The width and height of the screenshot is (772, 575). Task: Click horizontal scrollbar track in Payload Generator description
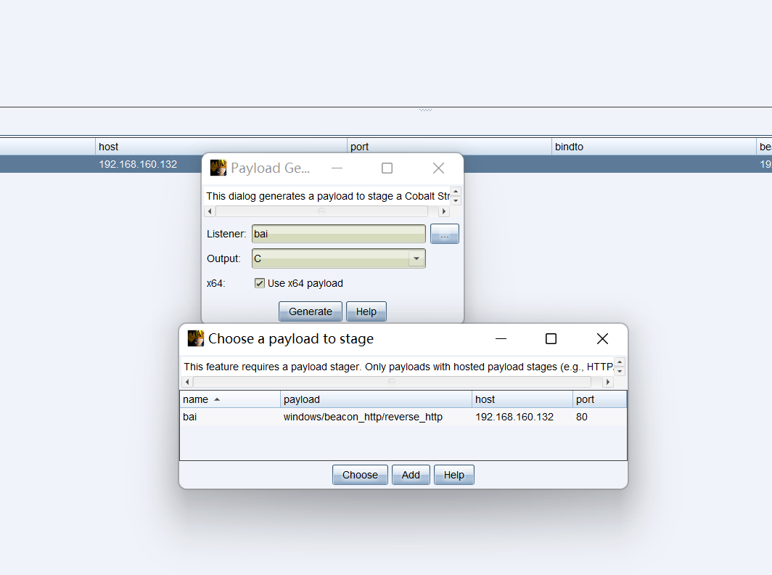[x=321, y=211]
